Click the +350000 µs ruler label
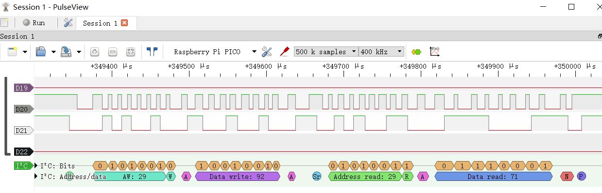This screenshot has height=193, width=602. click(575, 66)
